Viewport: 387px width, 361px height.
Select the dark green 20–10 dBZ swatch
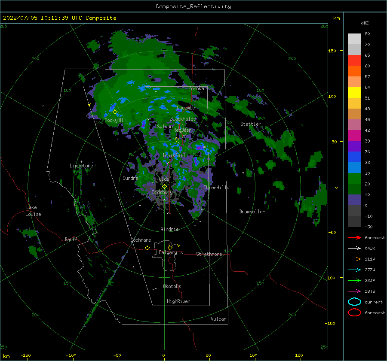pos(354,189)
